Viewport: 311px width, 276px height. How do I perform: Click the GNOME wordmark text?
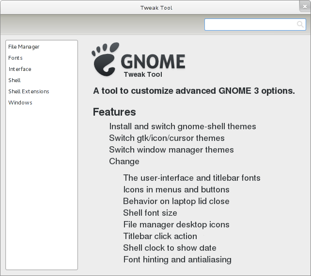[153, 61]
